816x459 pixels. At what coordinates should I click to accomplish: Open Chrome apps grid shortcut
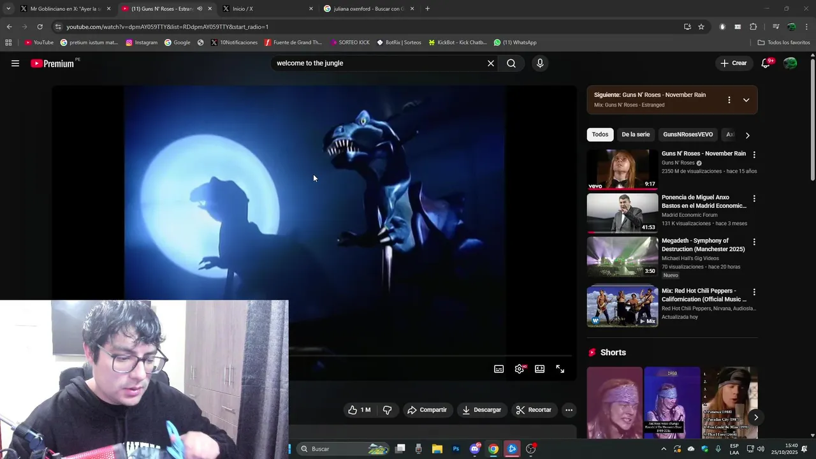tap(8, 43)
